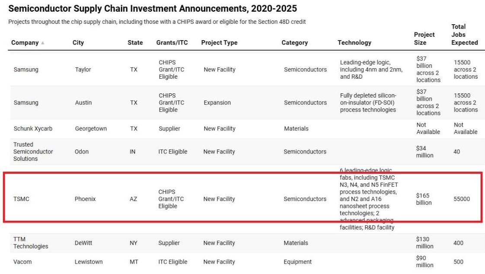Click the chart title heading text
Image resolution: width=485 pixels, height=274 pixels.
(153, 9)
